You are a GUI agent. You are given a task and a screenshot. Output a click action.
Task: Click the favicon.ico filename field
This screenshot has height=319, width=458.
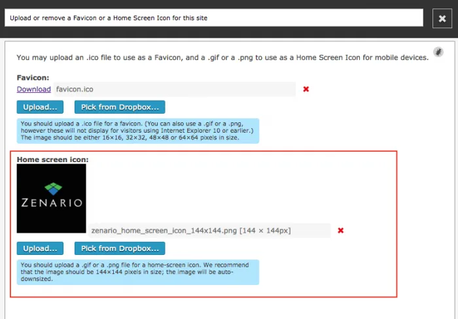coord(174,89)
